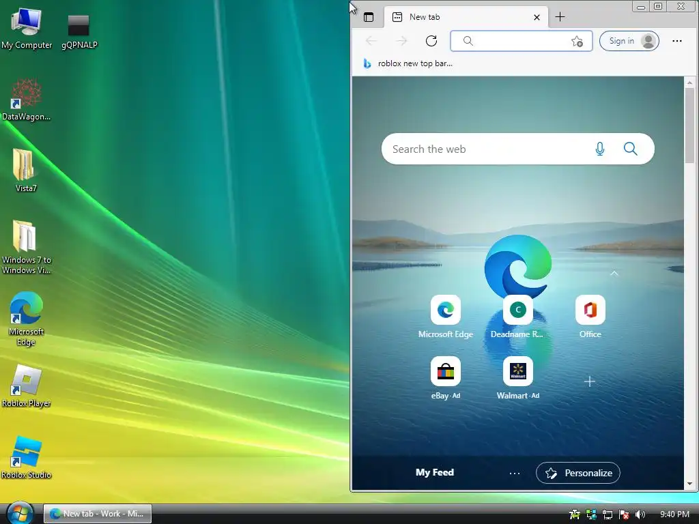Click the 9:40 PM taskbar clock
699x524 pixels.
pos(674,514)
